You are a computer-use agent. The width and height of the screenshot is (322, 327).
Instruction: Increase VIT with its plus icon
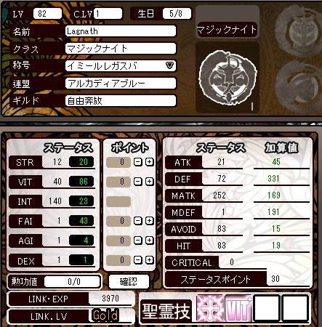click(x=150, y=182)
